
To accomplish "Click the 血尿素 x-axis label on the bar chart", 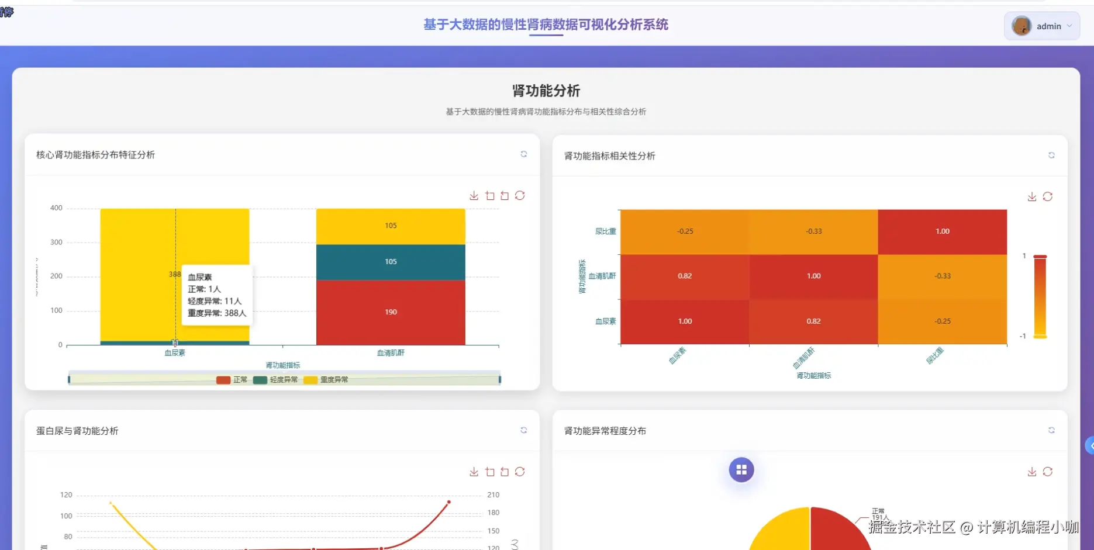I will pos(175,353).
